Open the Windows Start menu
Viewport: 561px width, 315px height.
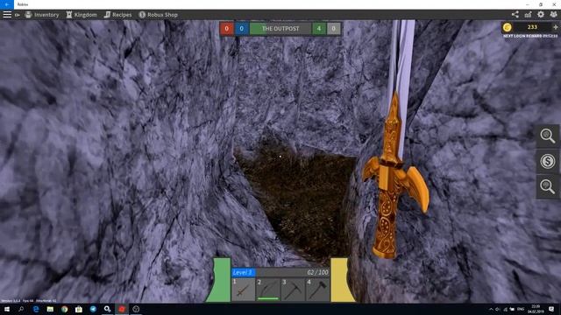click(x=7, y=309)
